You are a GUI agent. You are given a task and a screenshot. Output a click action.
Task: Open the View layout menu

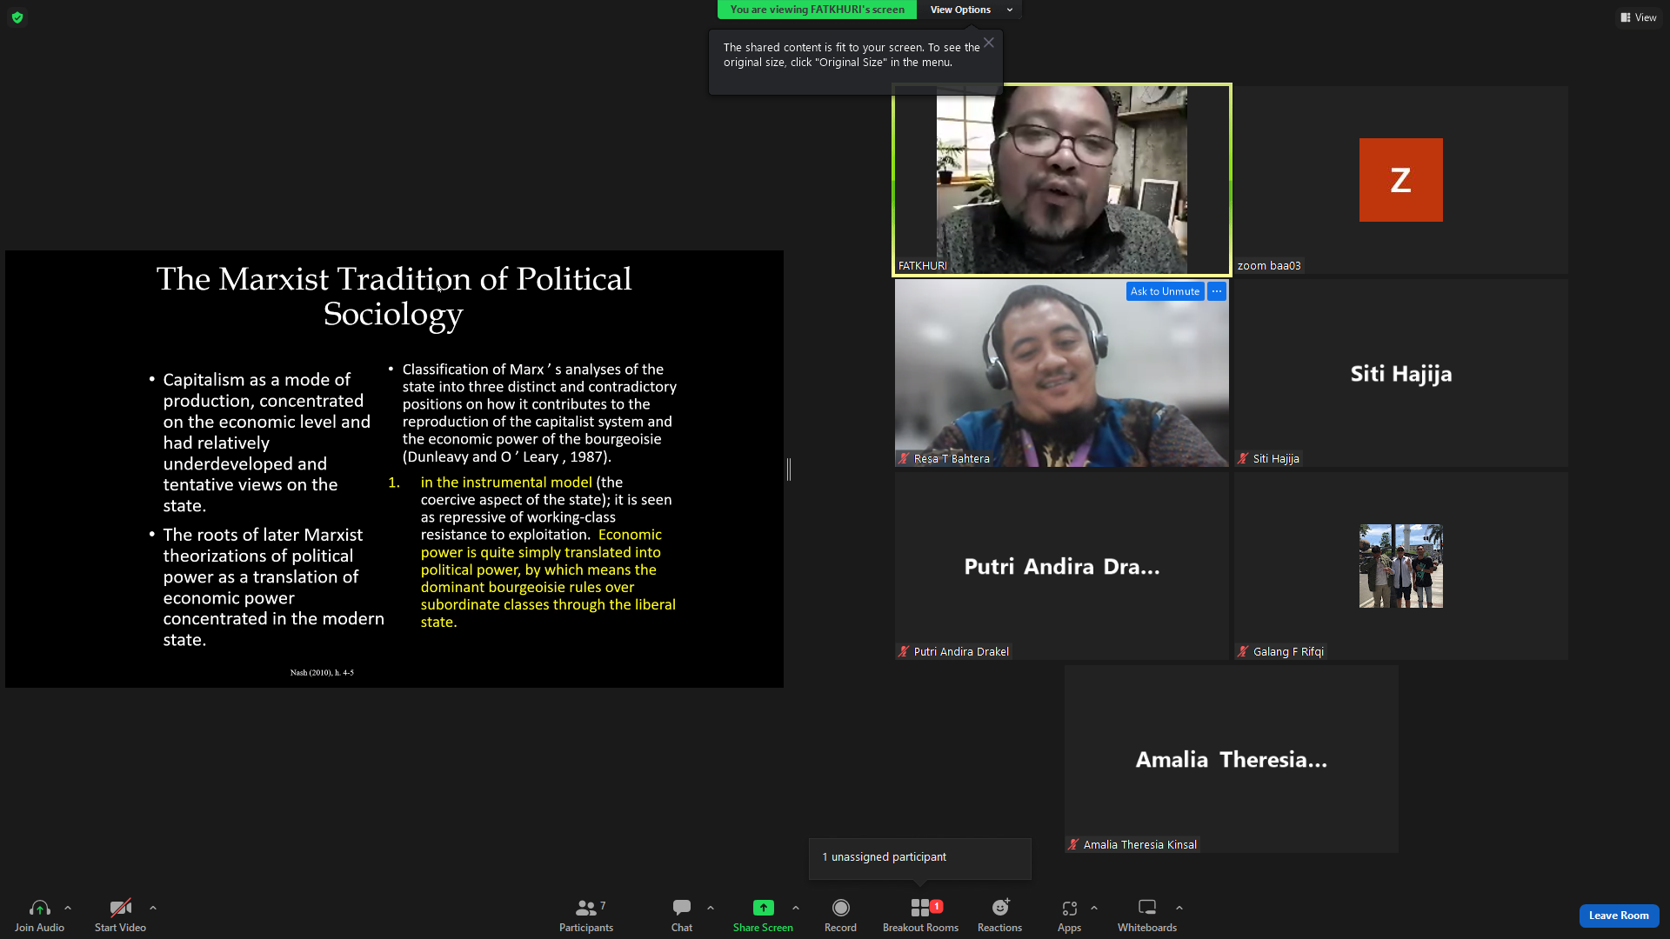coord(1639,17)
